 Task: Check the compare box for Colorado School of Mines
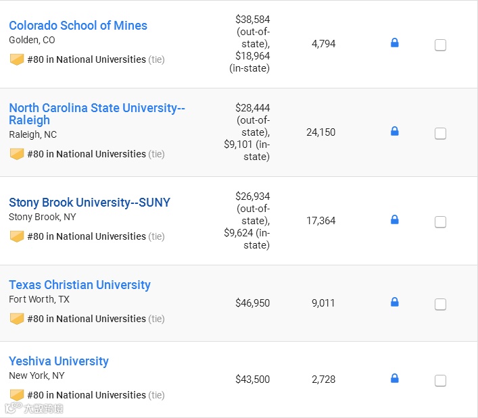click(440, 45)
